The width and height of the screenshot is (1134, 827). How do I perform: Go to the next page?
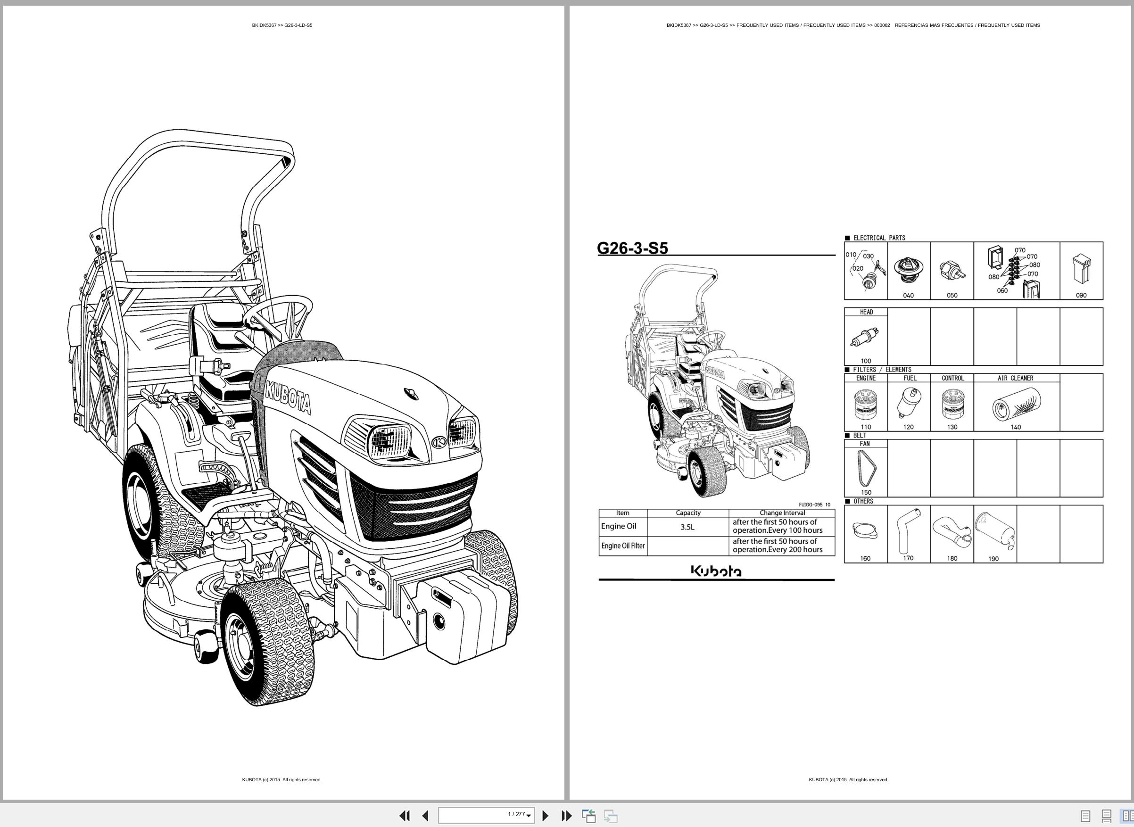click(545, 816)
